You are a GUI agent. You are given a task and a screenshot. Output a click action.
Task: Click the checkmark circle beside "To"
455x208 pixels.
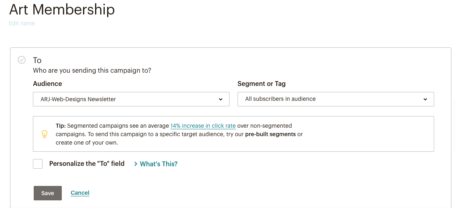[22, 60]
